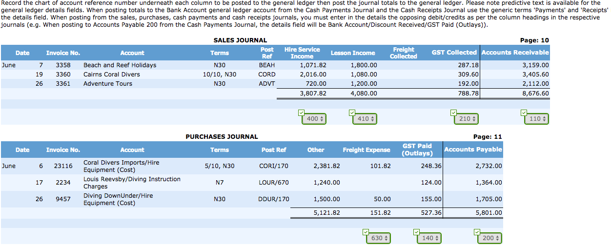Click the Accounts Receivable total 8,676.60
Screen dimensions: 611x245
pyautogui.click(x=535, y=94)
